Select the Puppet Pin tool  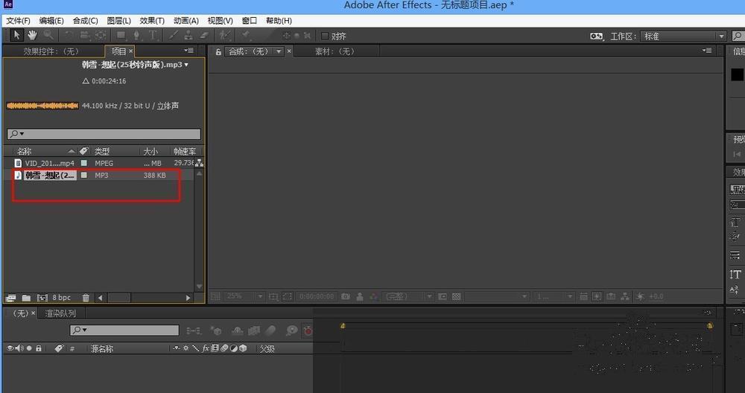[246, 35]
